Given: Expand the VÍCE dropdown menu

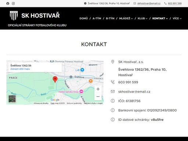Looking at the screenshot, I should 177,18.
